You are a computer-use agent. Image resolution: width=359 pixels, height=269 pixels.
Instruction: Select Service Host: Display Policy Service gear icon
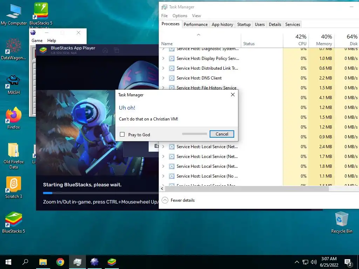[171, 58]
